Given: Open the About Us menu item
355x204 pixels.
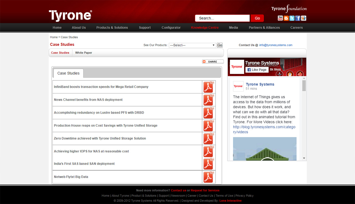Looking at the screenshot, I should (x=79, y=28).
